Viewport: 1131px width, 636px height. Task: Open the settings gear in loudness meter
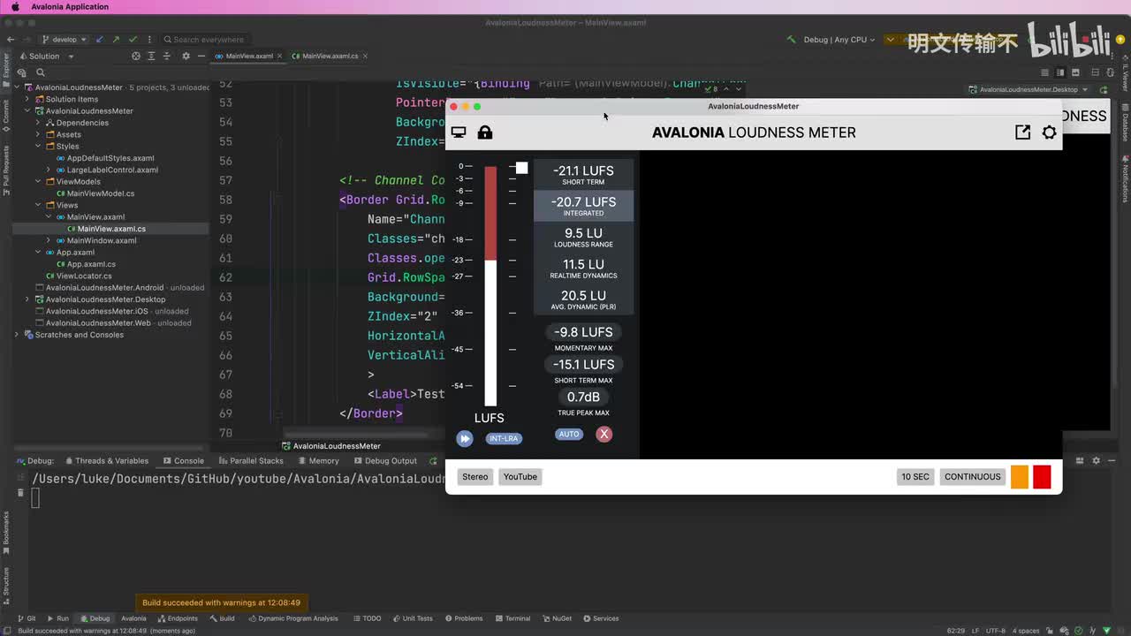pyautogui.click(x=1049, y=132)
